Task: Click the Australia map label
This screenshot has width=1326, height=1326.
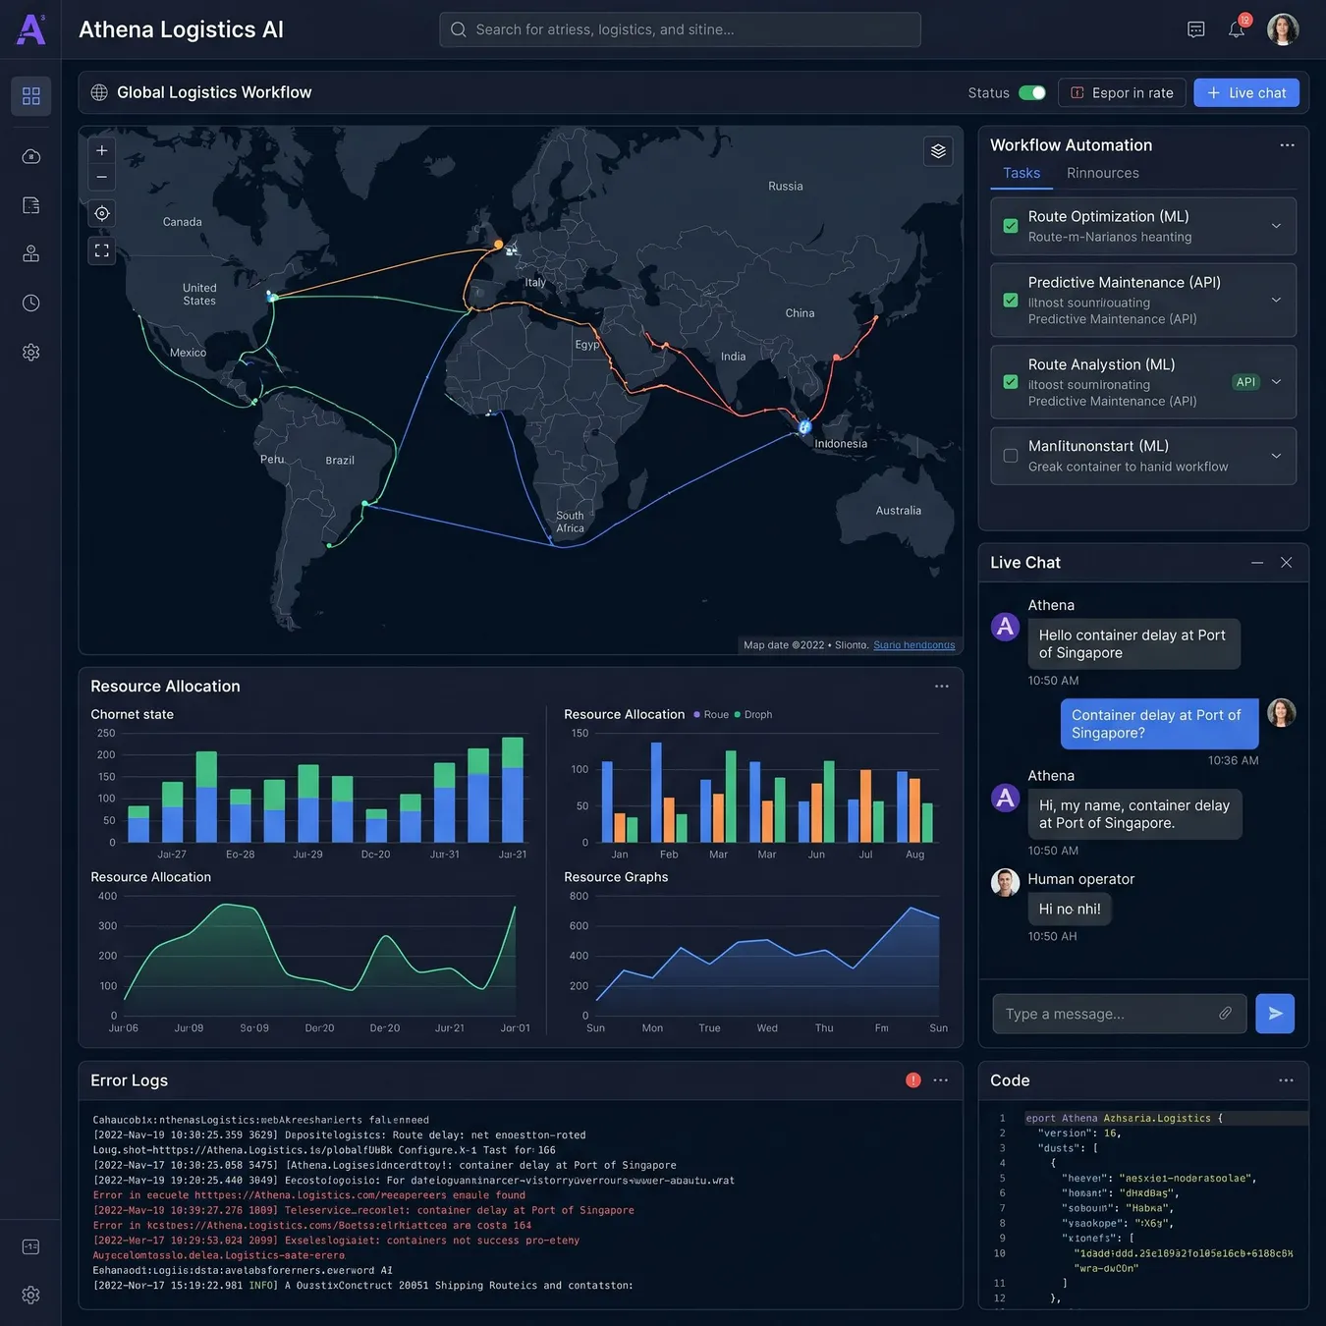Action: (899, 511)
